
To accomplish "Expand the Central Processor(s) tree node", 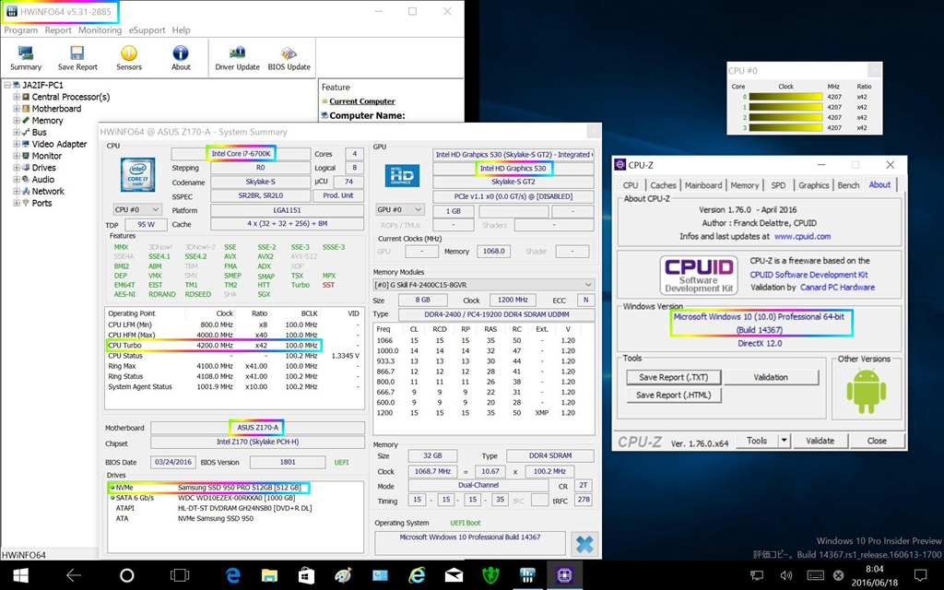I will click(x=16, y=97).
